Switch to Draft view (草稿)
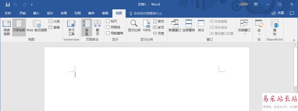 [x=54, y=27]
